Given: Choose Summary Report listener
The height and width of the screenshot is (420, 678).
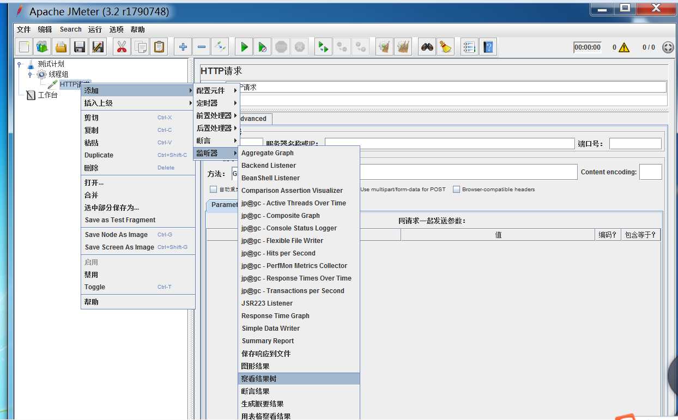Looking at the screenshot, I should coord(299,341).
